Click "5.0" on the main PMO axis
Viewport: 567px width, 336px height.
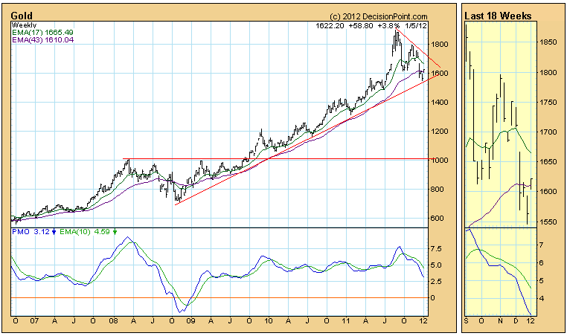click(x=436, y=265)
